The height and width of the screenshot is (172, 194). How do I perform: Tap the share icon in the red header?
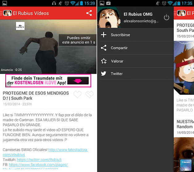(89, 13)
